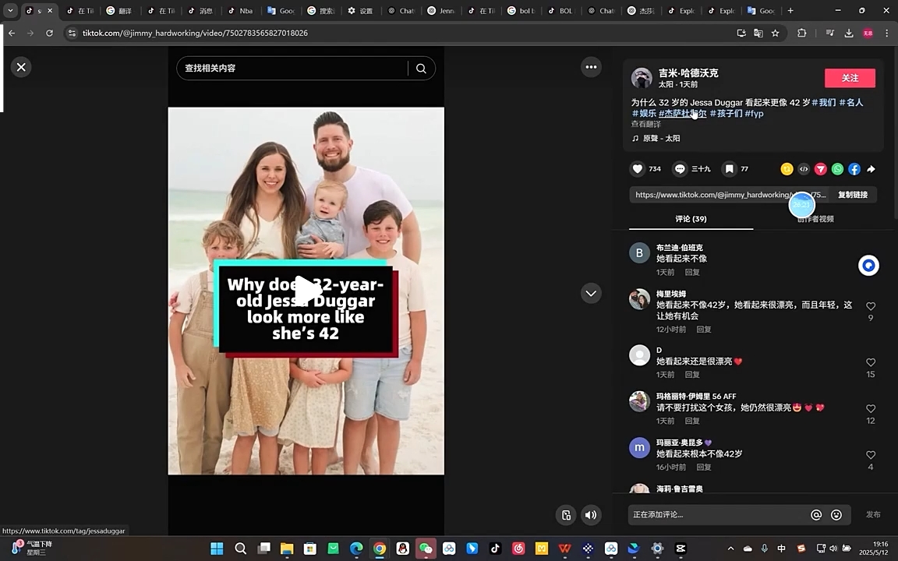Open comments via the speech bubble icon
Screen dimensions: 898x561
coord(680,168)
